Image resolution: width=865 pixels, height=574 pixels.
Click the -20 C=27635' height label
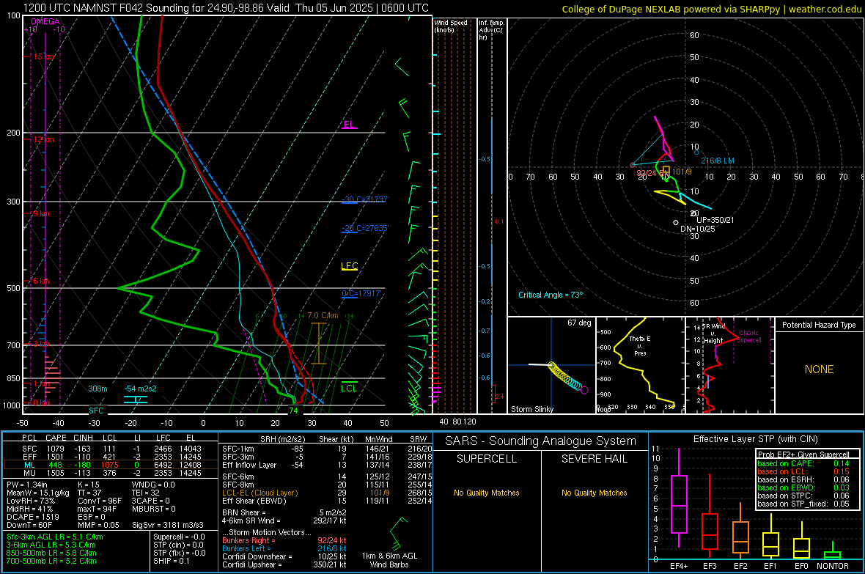coord(365,229)
